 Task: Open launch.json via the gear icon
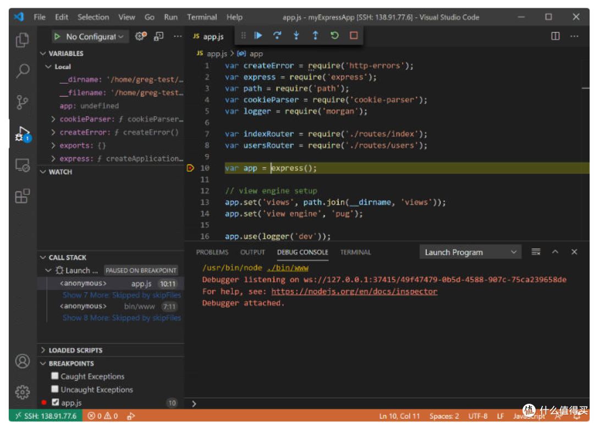(x=141, y=36)
